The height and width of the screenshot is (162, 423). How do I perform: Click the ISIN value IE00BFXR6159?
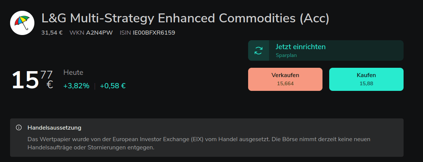[x=154, y=32]
